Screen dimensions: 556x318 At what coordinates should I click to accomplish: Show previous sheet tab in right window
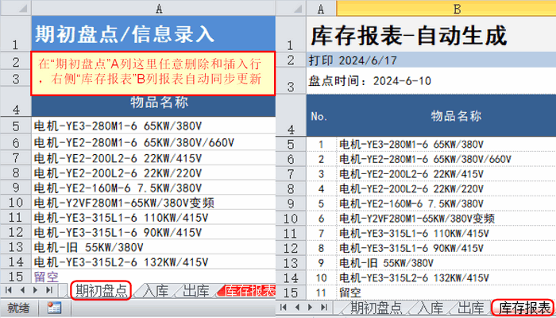pyautogui.click(x=297, y=307)
